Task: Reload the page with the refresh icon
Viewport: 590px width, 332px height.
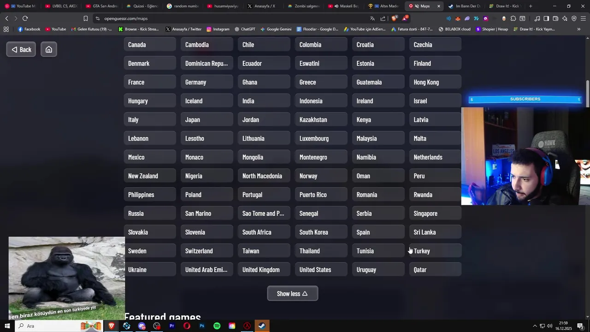Action: (25, 18)
